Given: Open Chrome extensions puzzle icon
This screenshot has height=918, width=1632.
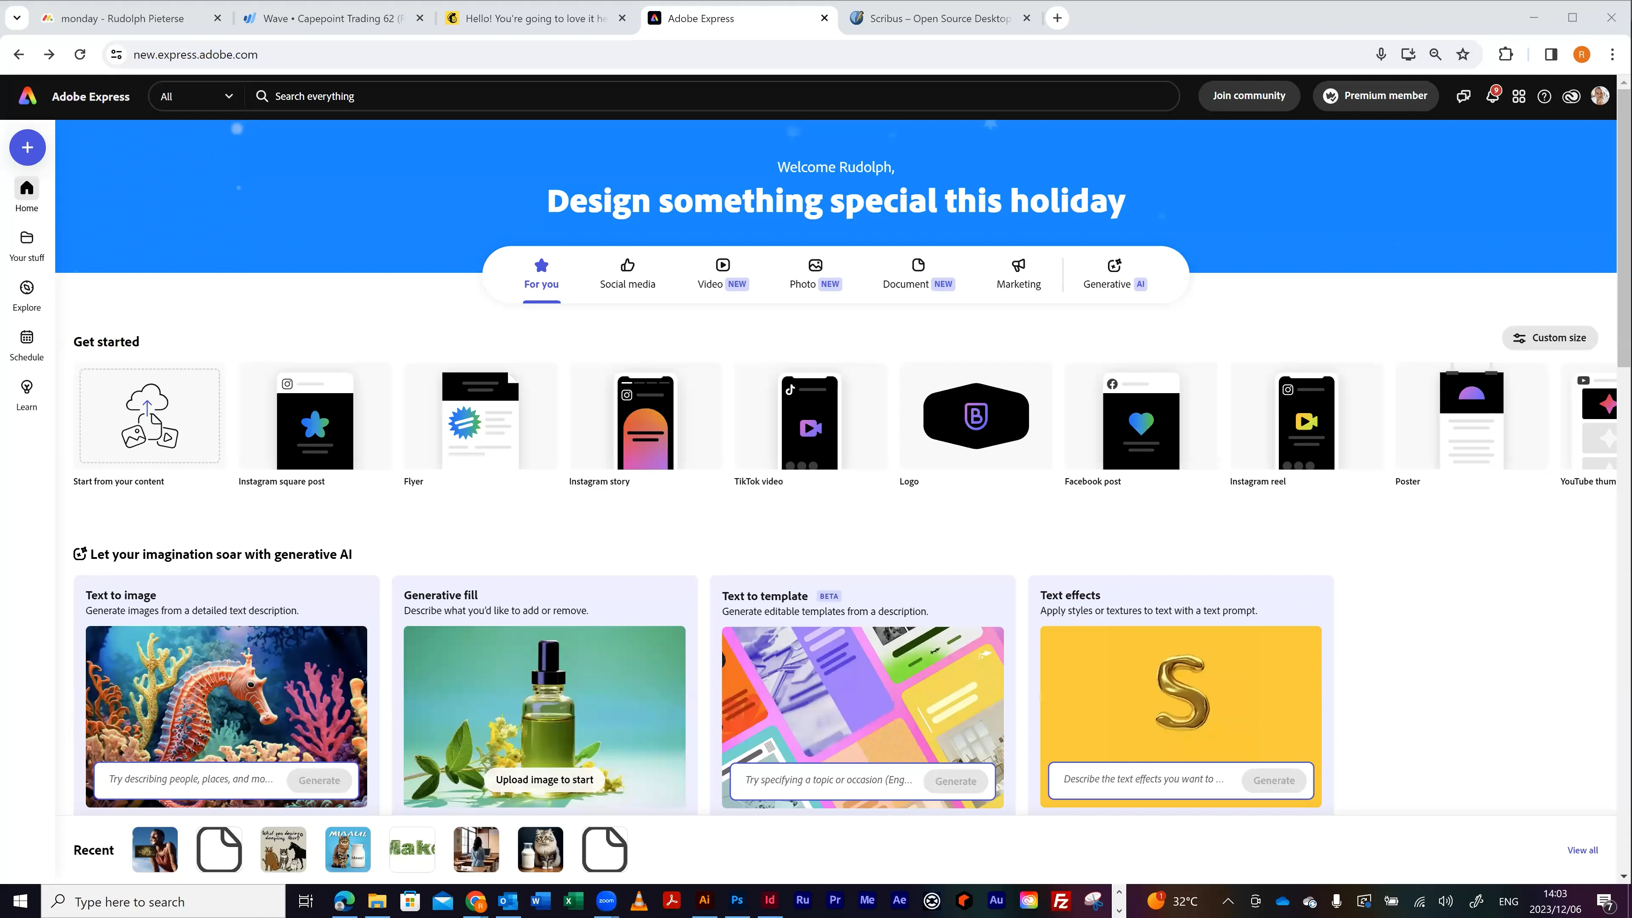Looking at the screenshot, I should [1506, 54].
